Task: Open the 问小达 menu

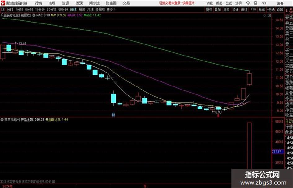Action: [94, 3]
